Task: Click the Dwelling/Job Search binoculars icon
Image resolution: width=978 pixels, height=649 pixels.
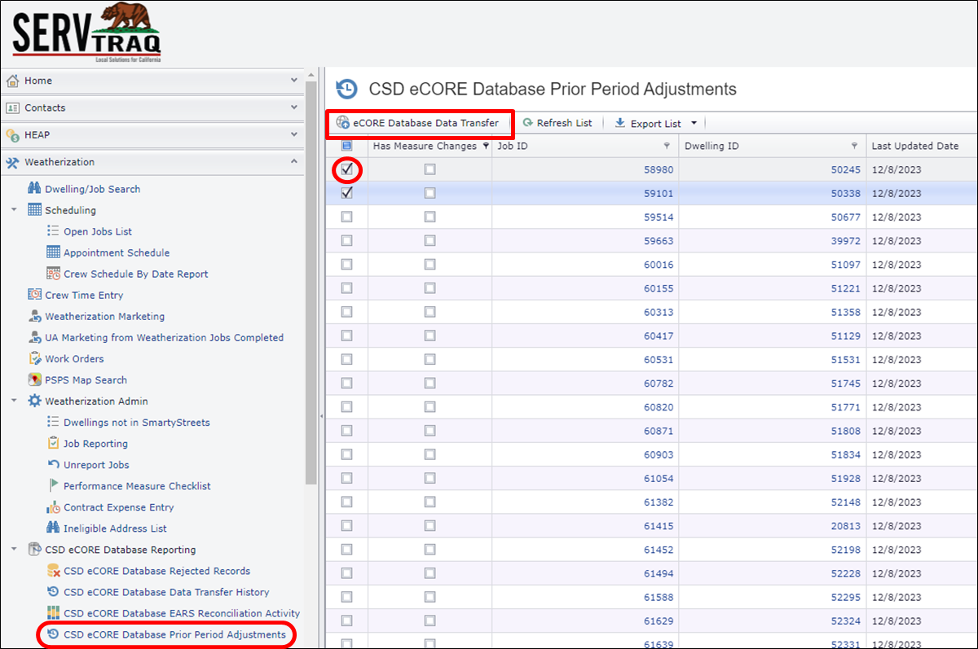Action: (34, 189)
